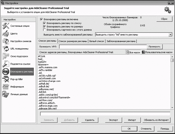Click the Проверить URL input field
175x134 pixels.
click(103, 46)
